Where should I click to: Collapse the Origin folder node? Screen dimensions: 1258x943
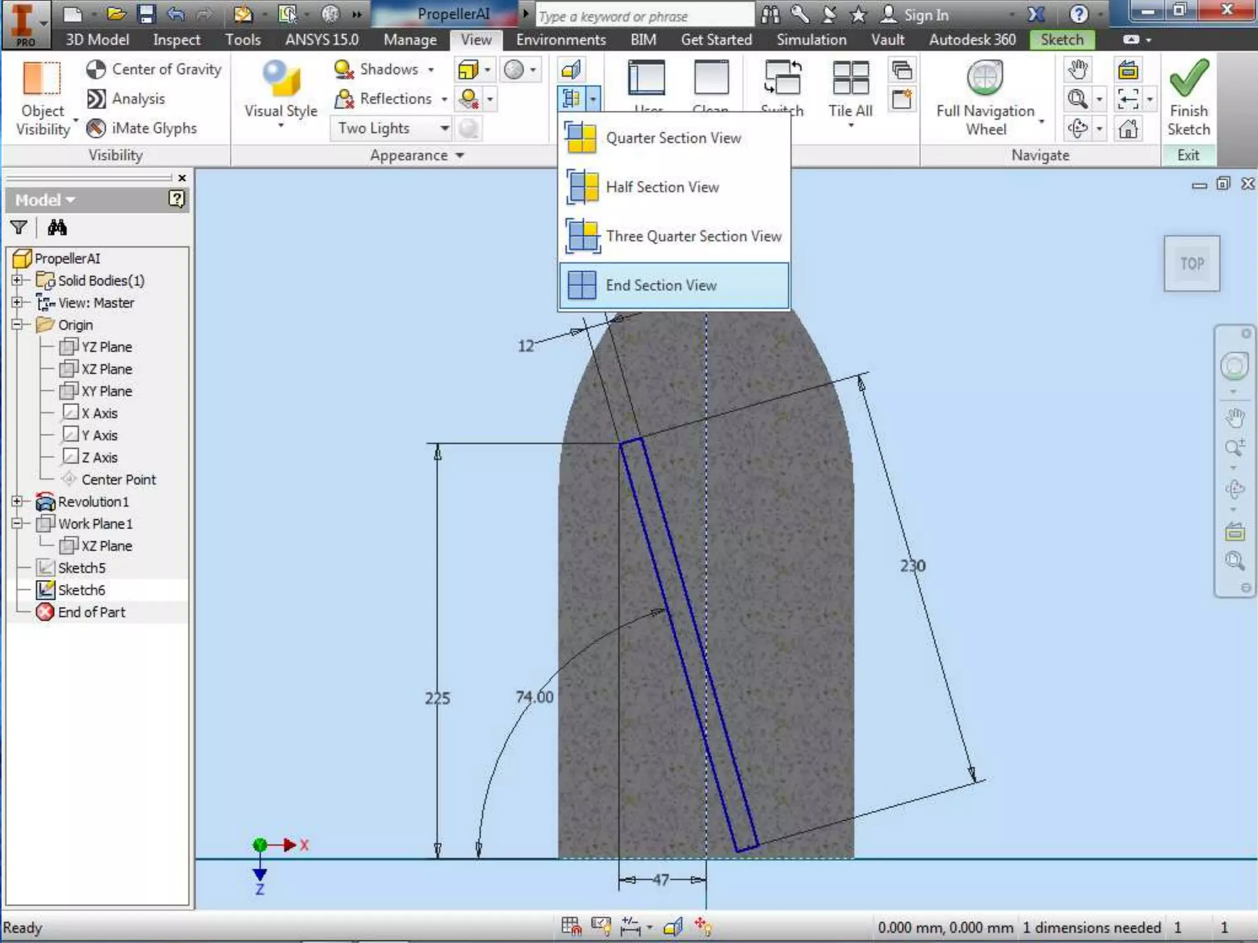tap(17, 325)
